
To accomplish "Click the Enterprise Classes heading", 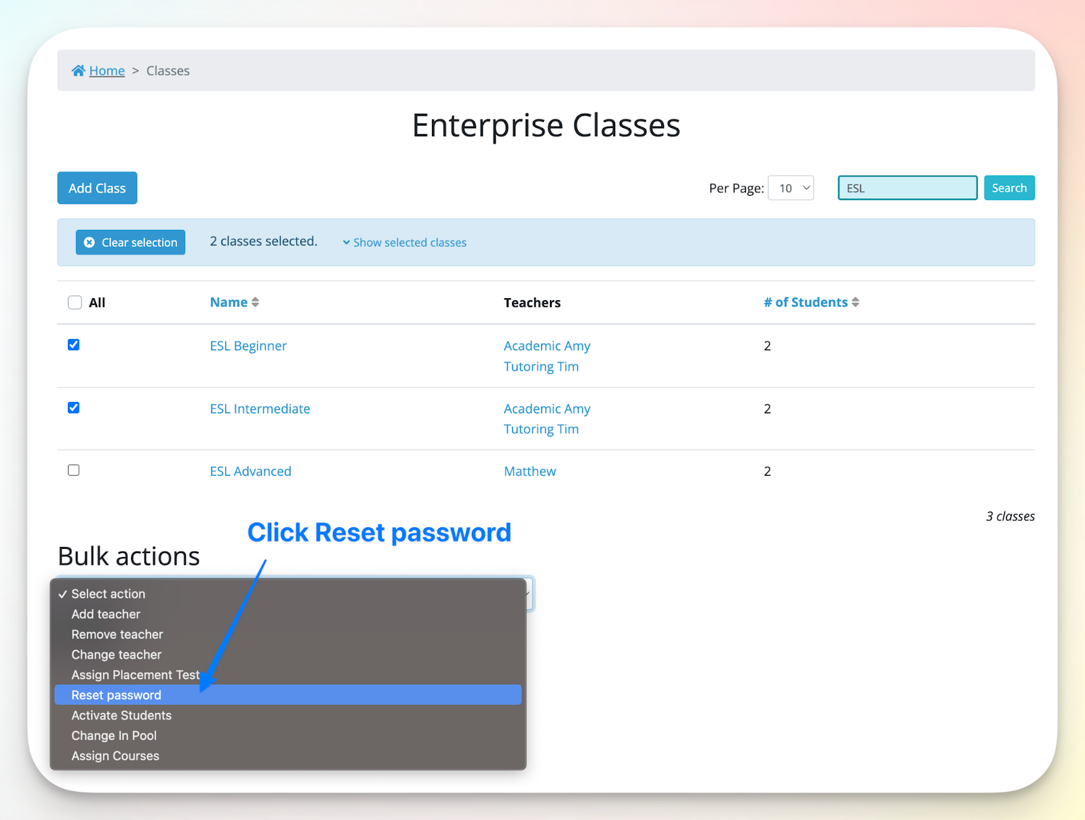I will pos(546,125).
